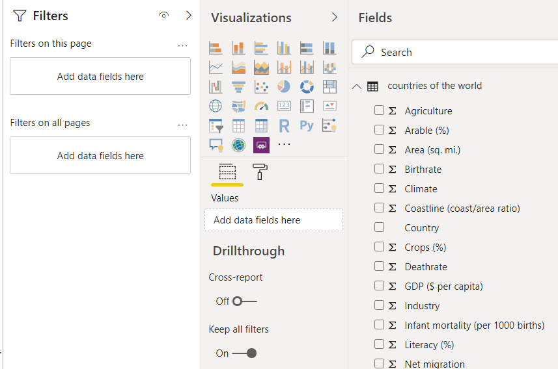Pick the line chart visualization
This screenshot has height=369, width=558.
point(216,67)
